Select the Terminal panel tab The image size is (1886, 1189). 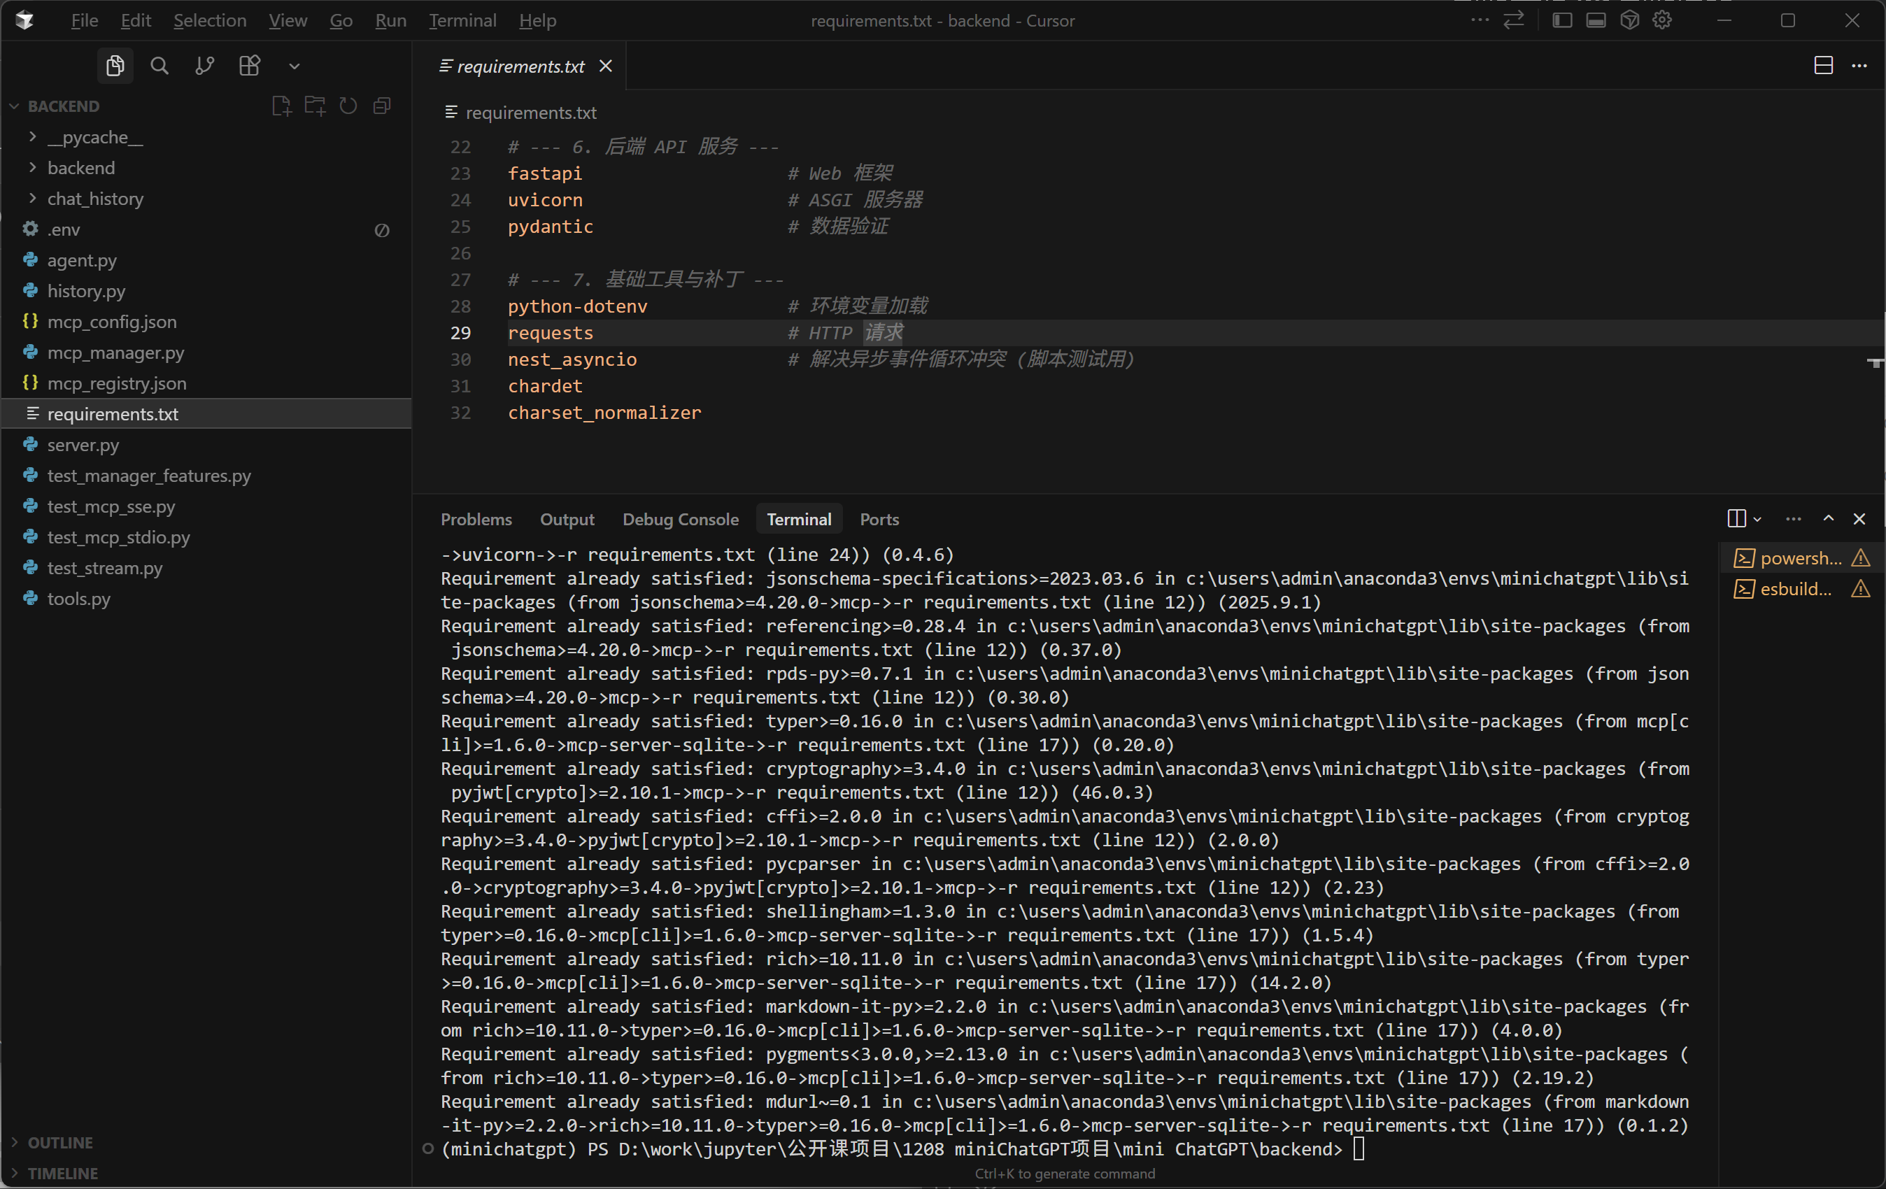[x=799, y=519]
